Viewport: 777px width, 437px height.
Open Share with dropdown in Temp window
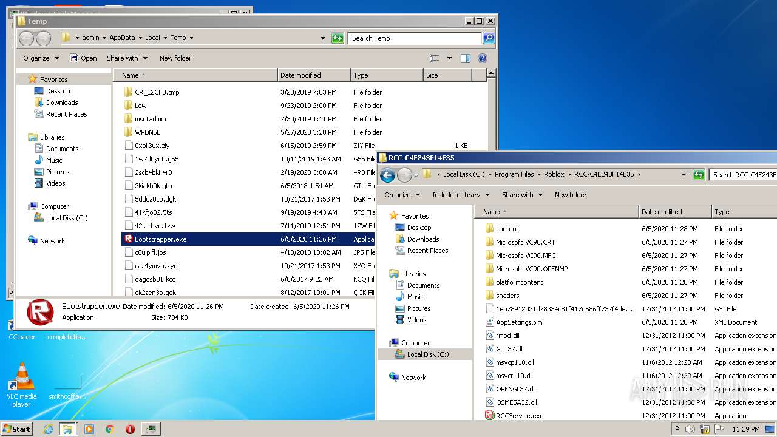[127, 58]
